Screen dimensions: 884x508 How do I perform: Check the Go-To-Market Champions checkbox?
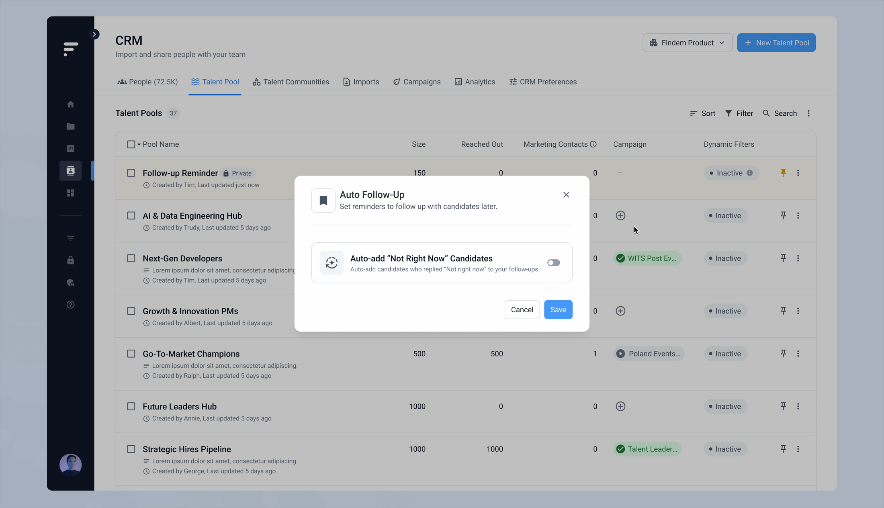131,354
